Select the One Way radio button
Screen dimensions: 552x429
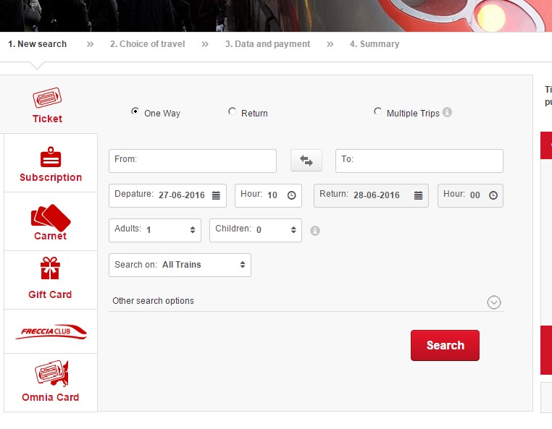pos(135,111)
